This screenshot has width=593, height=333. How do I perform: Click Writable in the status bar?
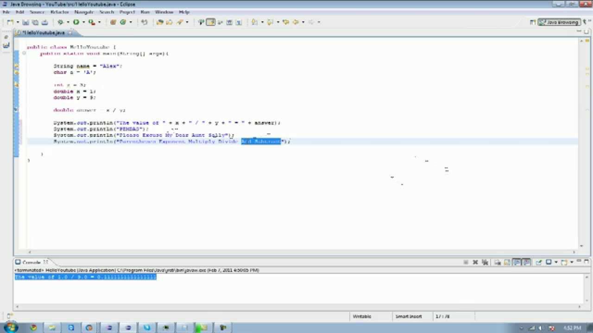click(x=362, y=316)
